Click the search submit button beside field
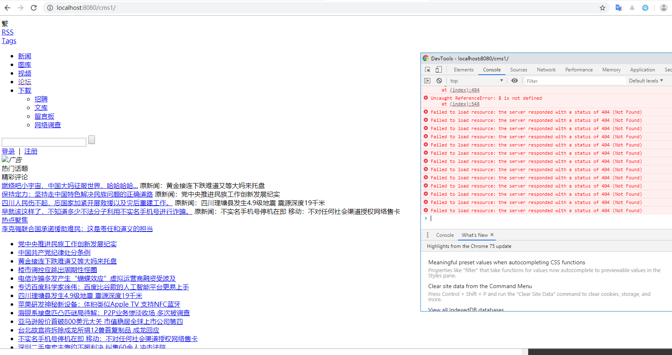 92,140
